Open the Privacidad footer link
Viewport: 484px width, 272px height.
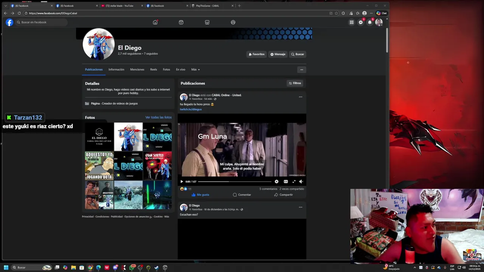[x=88, y=217]
